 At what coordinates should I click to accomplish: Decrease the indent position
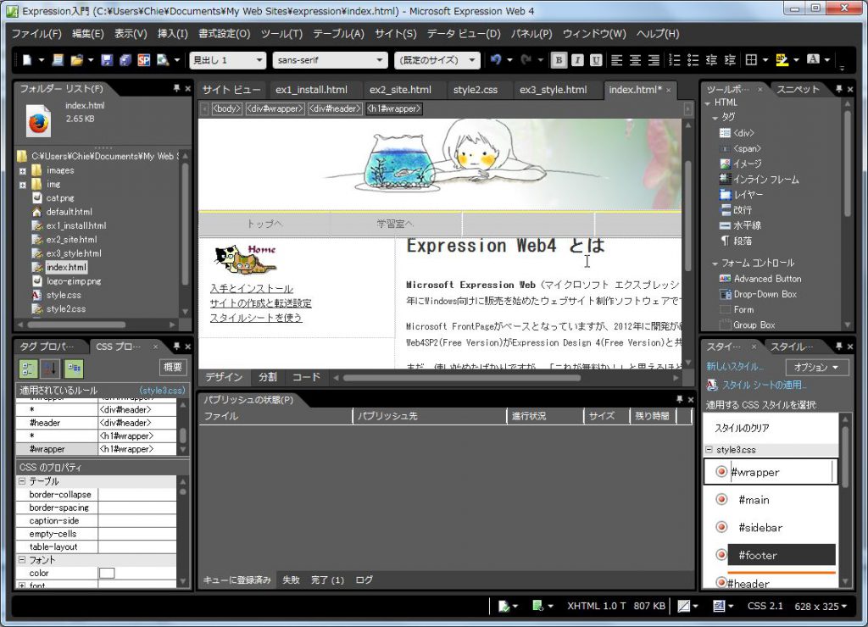click(x=711, y=60)
